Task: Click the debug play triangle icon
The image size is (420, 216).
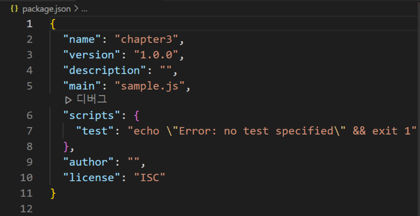Action: [68, 100]
